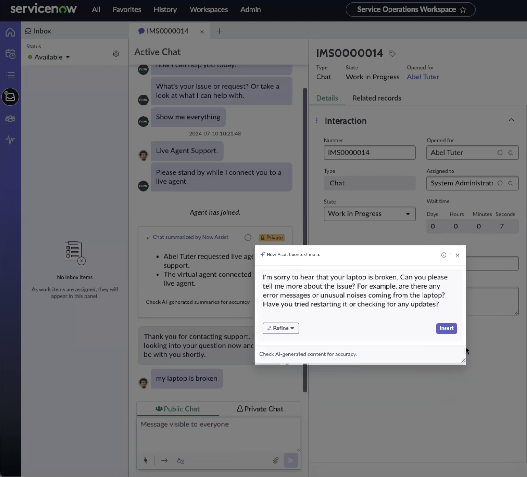Switch to the Private Chat tab
Image resolution: width=527 pixels, height=477 pixels.
click(260, 409)
